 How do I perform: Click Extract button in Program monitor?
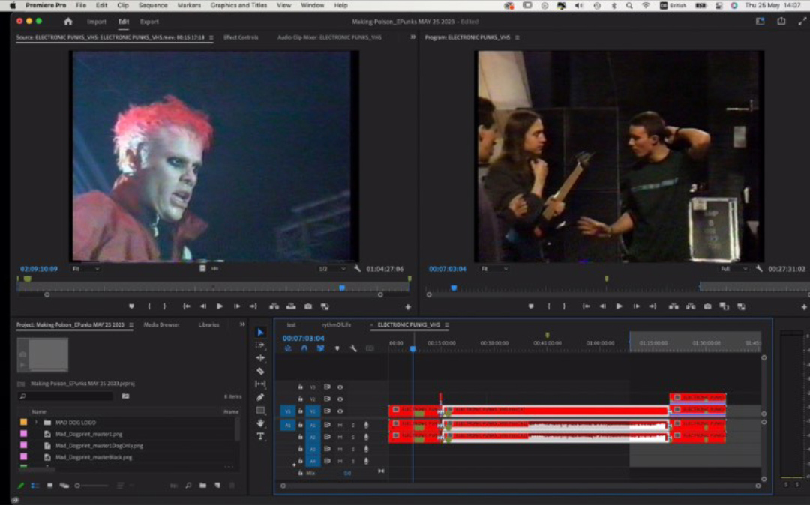point(691,306)
